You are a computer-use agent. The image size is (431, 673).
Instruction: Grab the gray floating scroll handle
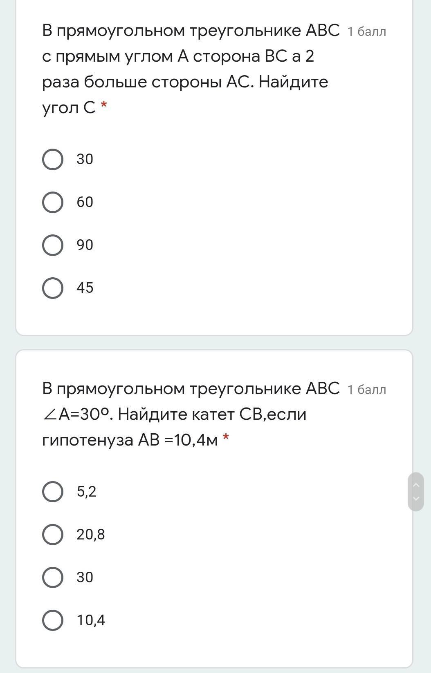(x=416, y=492)
